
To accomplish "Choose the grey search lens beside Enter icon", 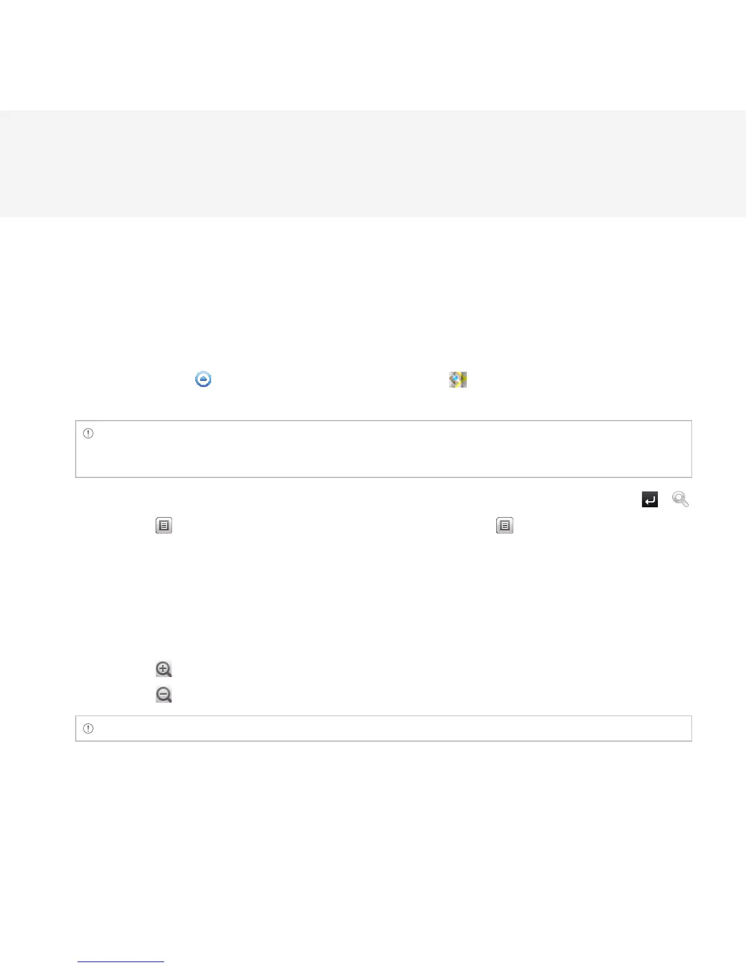I will 680,500.
